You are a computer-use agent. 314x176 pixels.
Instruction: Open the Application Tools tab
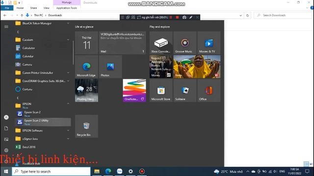(x=67, y=8)
